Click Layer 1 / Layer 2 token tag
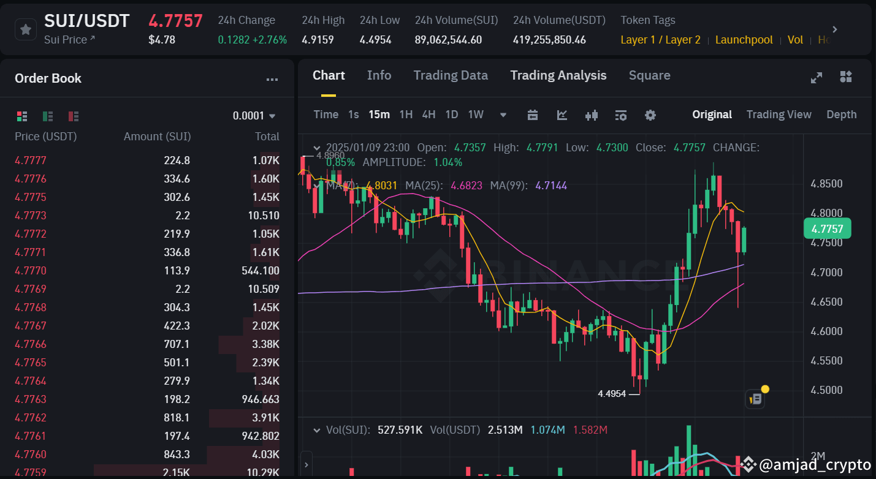This screenshot has height=479, width=876. pos(660,40)
